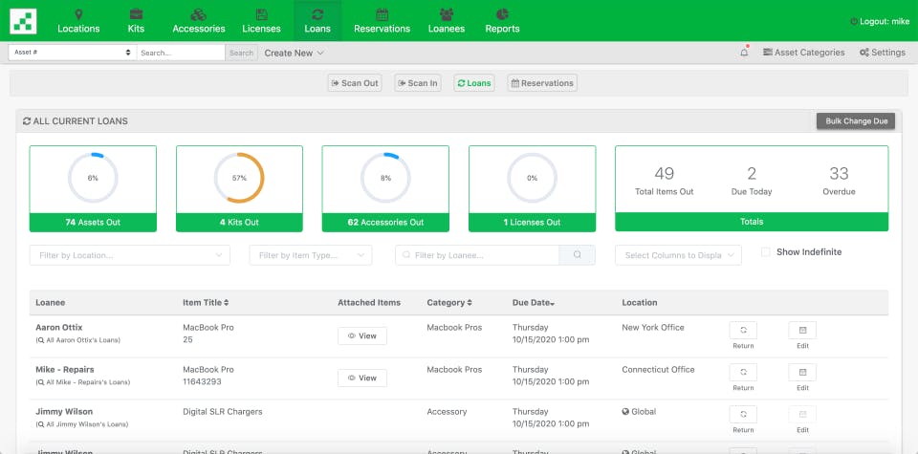Click the loanee filter magnifier button

click(578, 255)
